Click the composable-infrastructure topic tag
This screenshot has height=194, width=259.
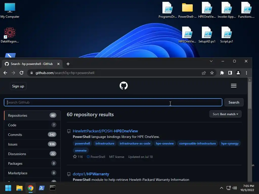click(197, 143)
